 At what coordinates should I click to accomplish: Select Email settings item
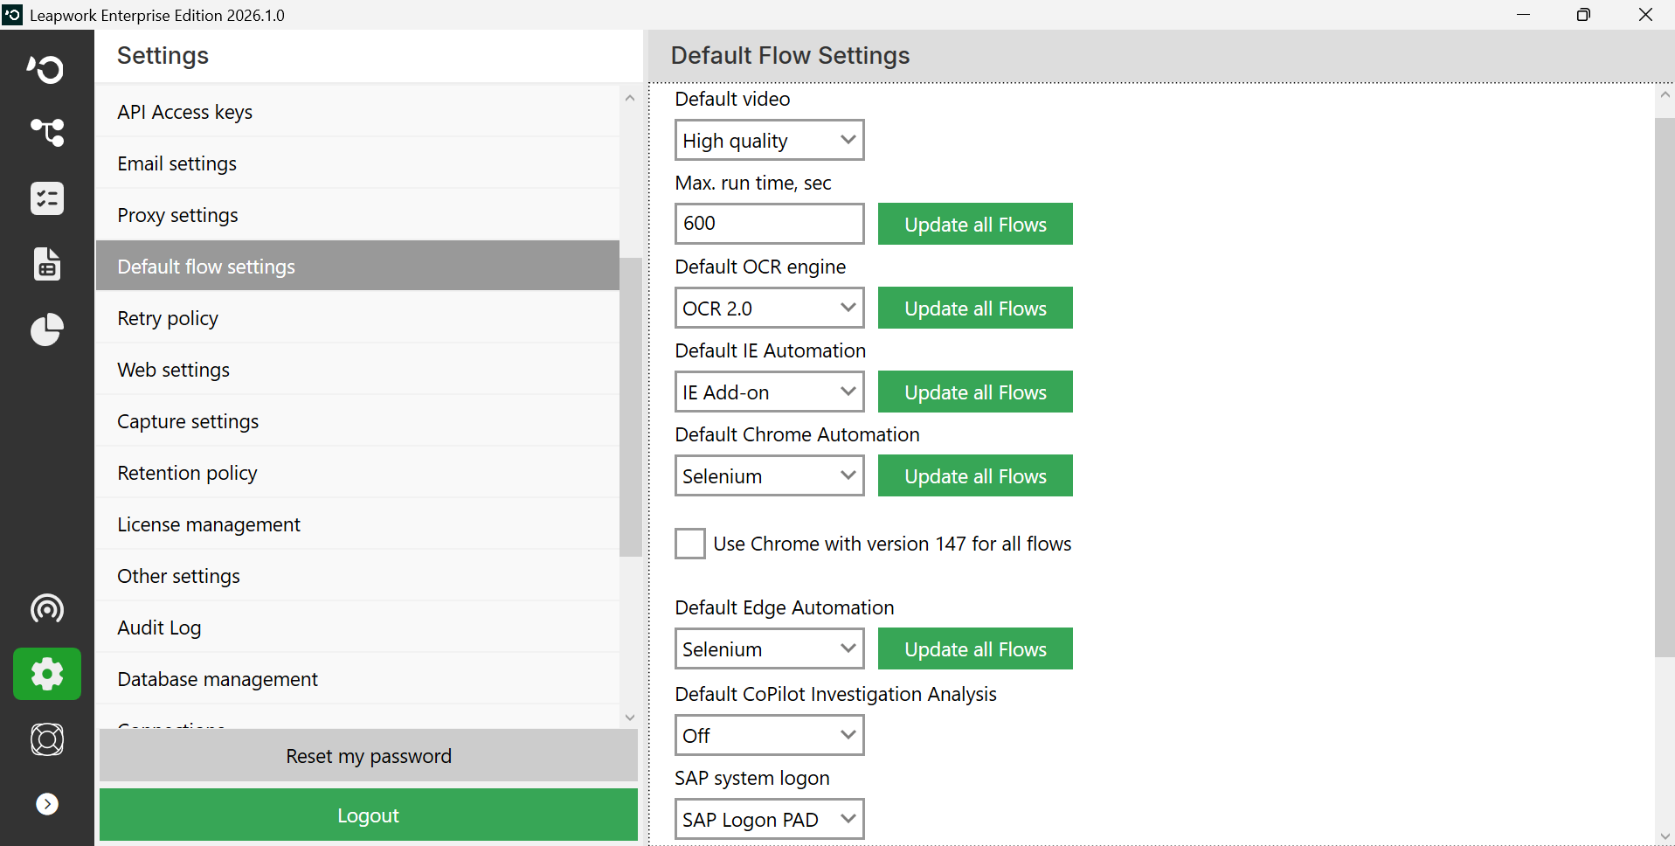[x=357, y=163]
